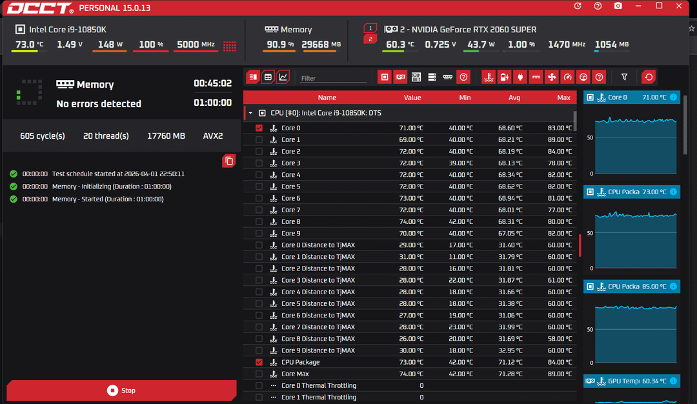
Task: Click the GPU sensor filter icon
Action: (x=400, y=77)
